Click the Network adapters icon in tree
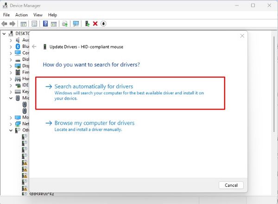 (x=18, y=124)
